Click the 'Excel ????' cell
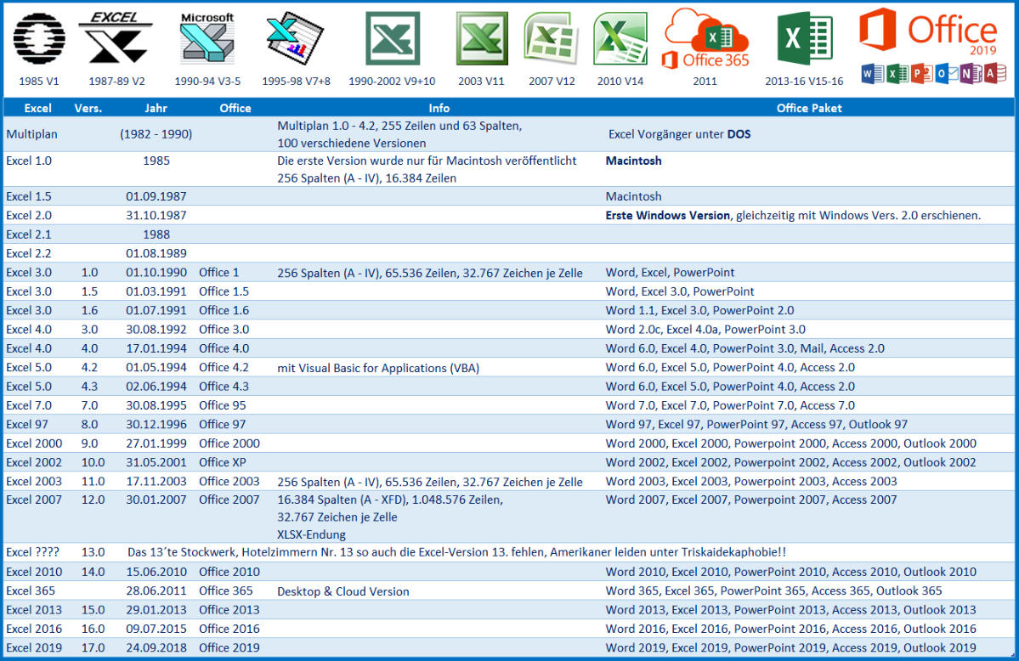 (x=32, y=551)
